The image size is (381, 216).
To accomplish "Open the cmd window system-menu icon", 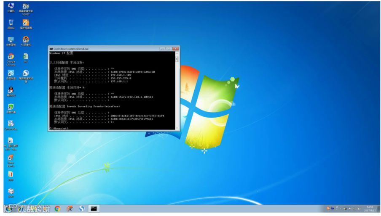I will (x=51, y=49).
